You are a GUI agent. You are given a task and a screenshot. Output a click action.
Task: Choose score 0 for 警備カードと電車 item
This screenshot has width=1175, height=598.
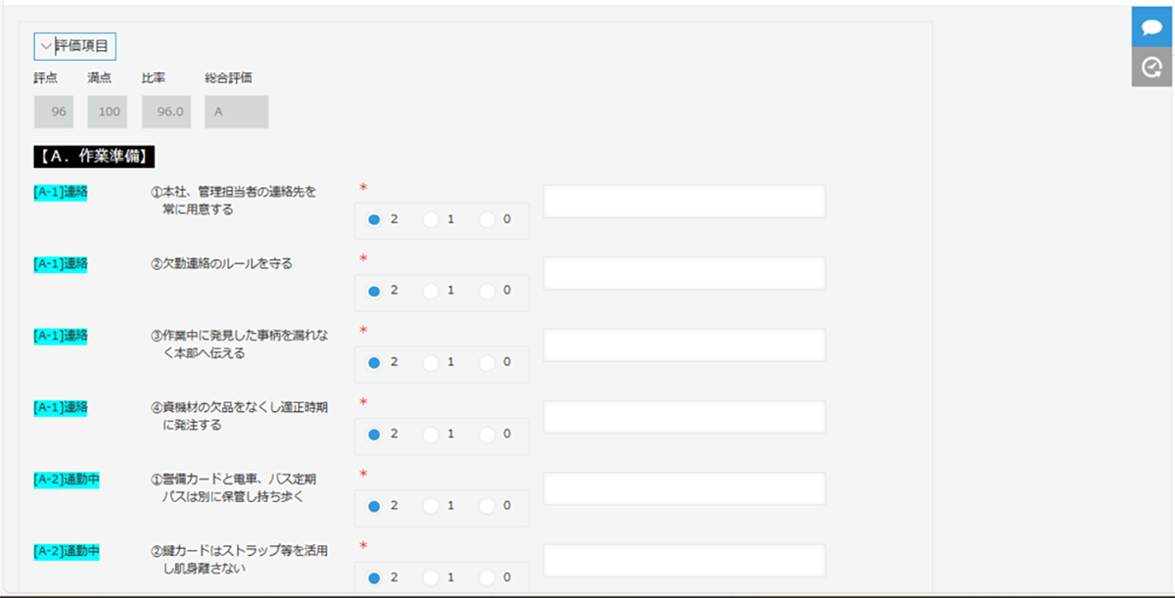(488, 506)
